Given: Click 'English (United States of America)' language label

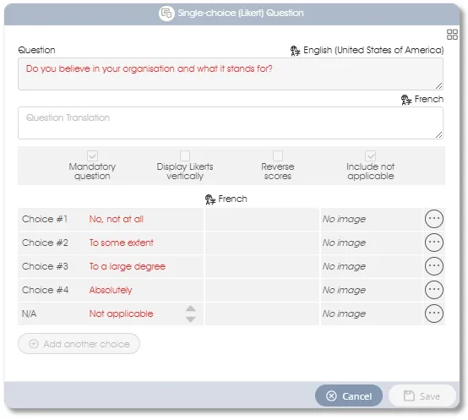Looking at the screenshot, I should pyautogui.click(x=373, y=50).
